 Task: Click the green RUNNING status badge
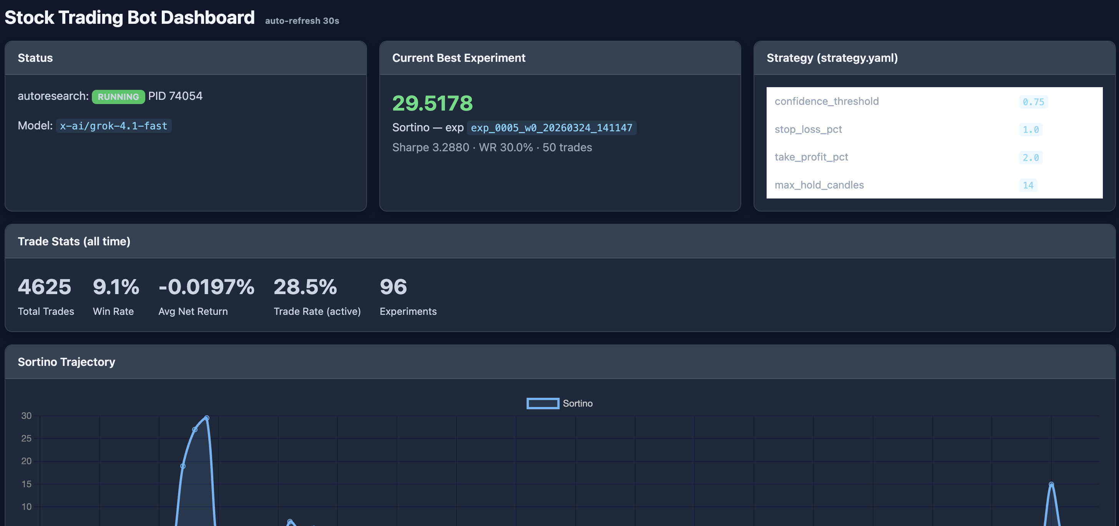pos(118,96)
